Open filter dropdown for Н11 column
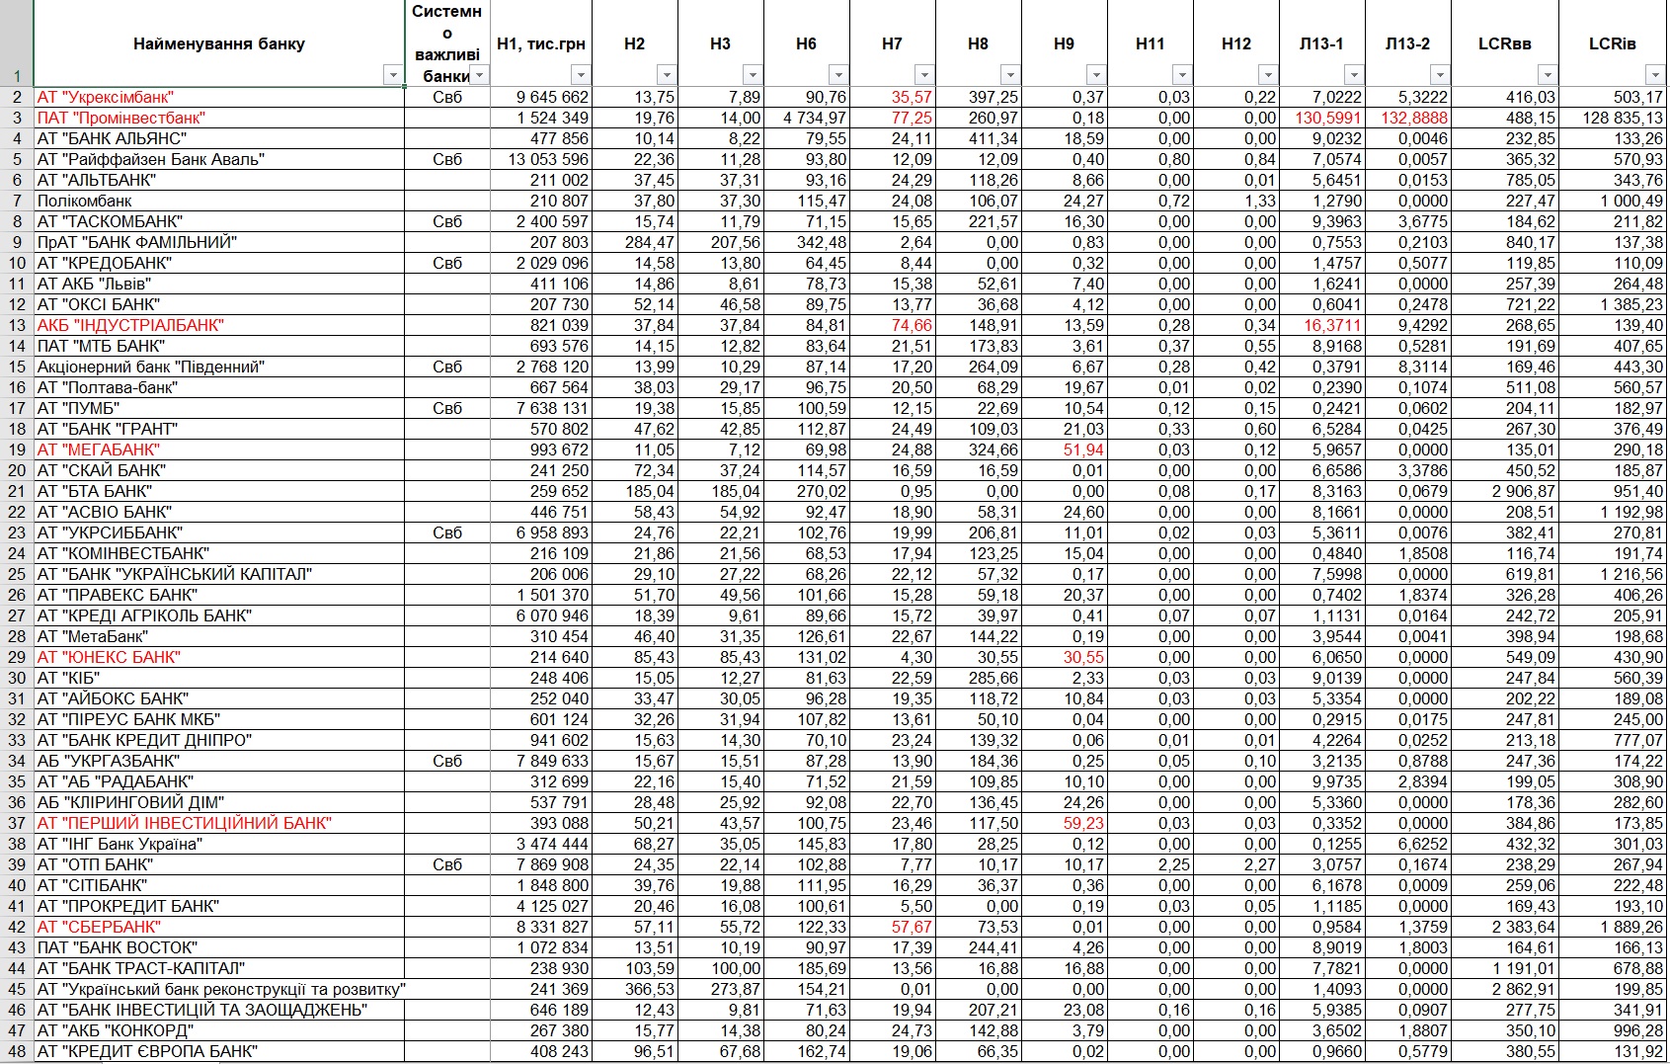The image size is (1670, 1064). click(x=1182, y=76)
